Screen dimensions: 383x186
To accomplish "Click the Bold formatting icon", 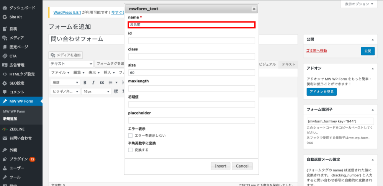I will click(85, 82).
